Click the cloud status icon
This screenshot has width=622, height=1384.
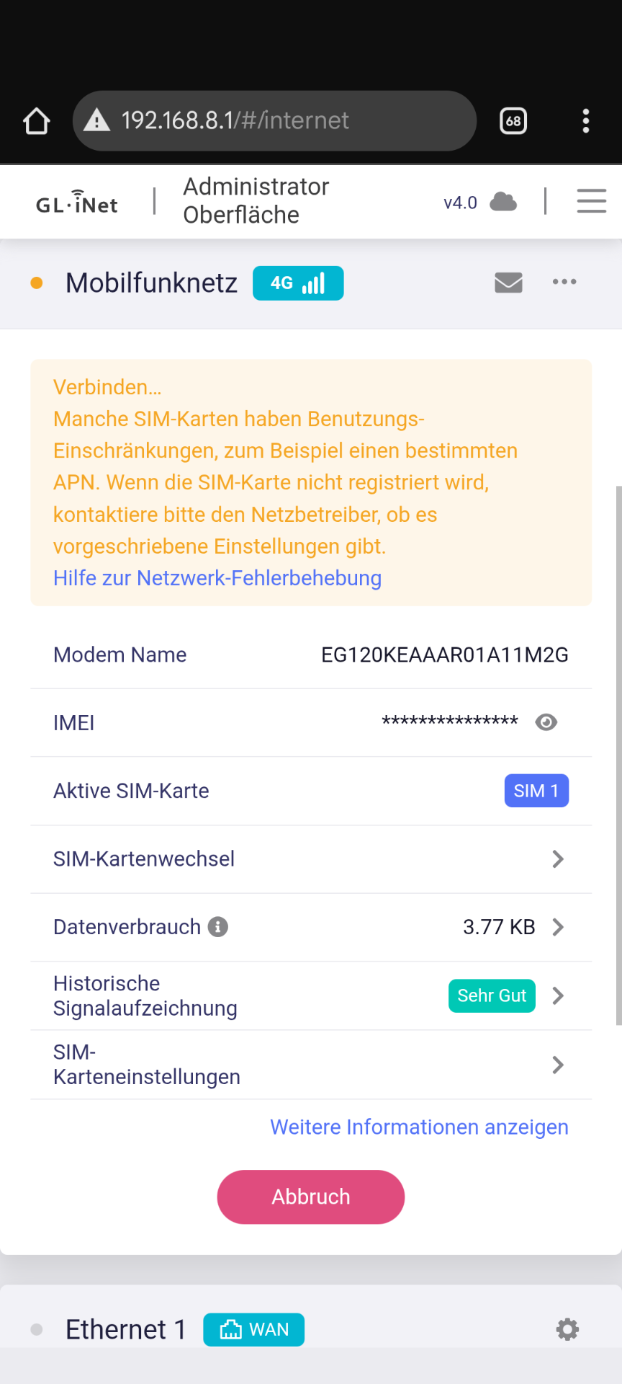pos(503,203)
